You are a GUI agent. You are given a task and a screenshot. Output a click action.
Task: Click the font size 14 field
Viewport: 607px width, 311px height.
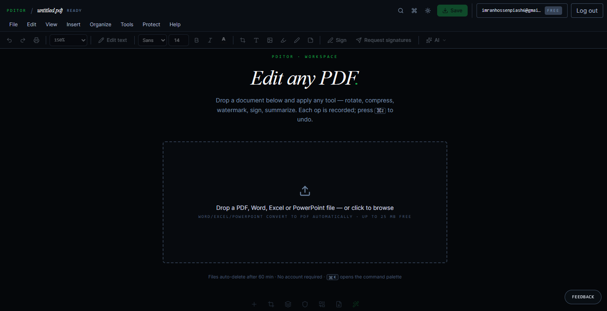point(179,40)
